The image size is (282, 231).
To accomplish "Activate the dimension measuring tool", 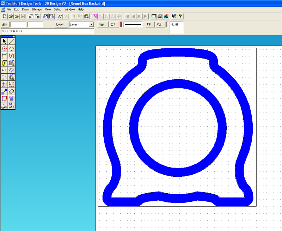I will (x=12, y=70).
